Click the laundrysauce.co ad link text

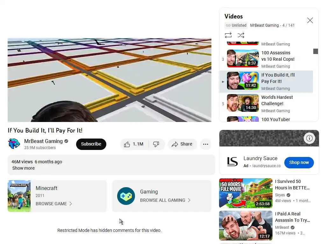[x=266, y=166]
